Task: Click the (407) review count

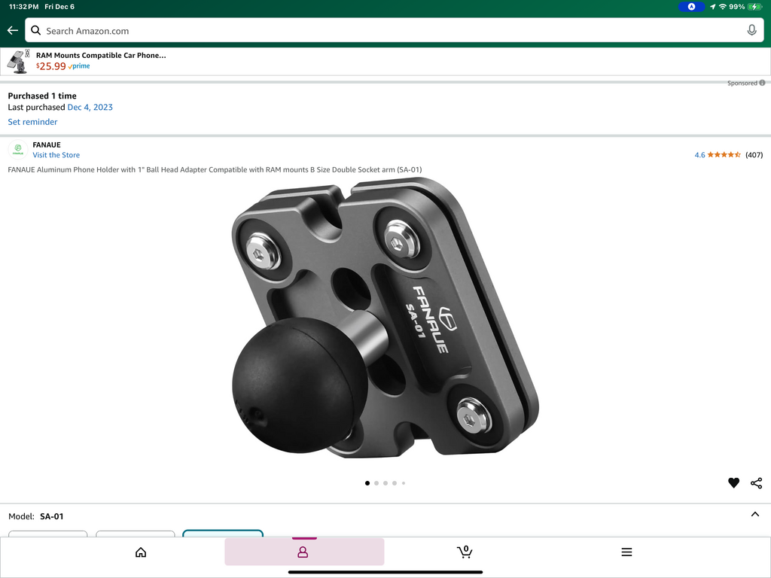Action: tap(754, 155)
